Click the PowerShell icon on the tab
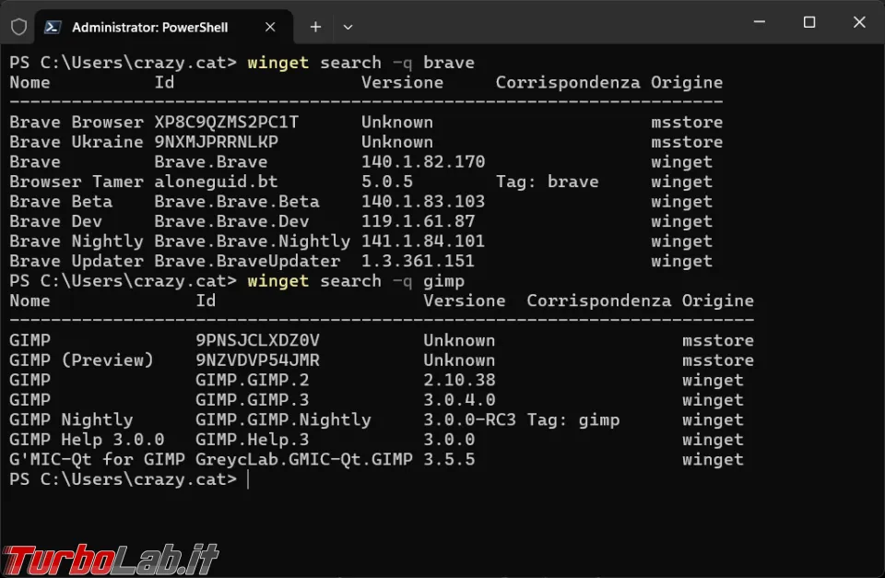 (53, 27)
